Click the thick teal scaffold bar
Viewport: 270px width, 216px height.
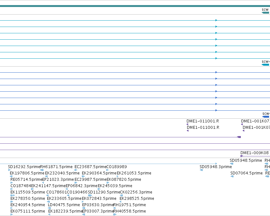coord(135,6)
